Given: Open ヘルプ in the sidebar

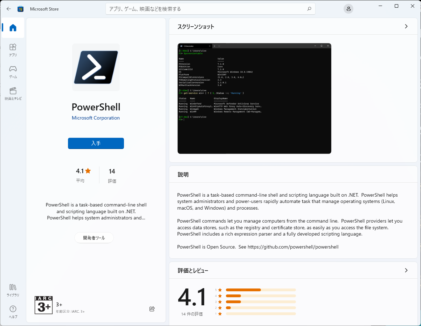Looking at the screenshot, I should click(x=13, y=312).
